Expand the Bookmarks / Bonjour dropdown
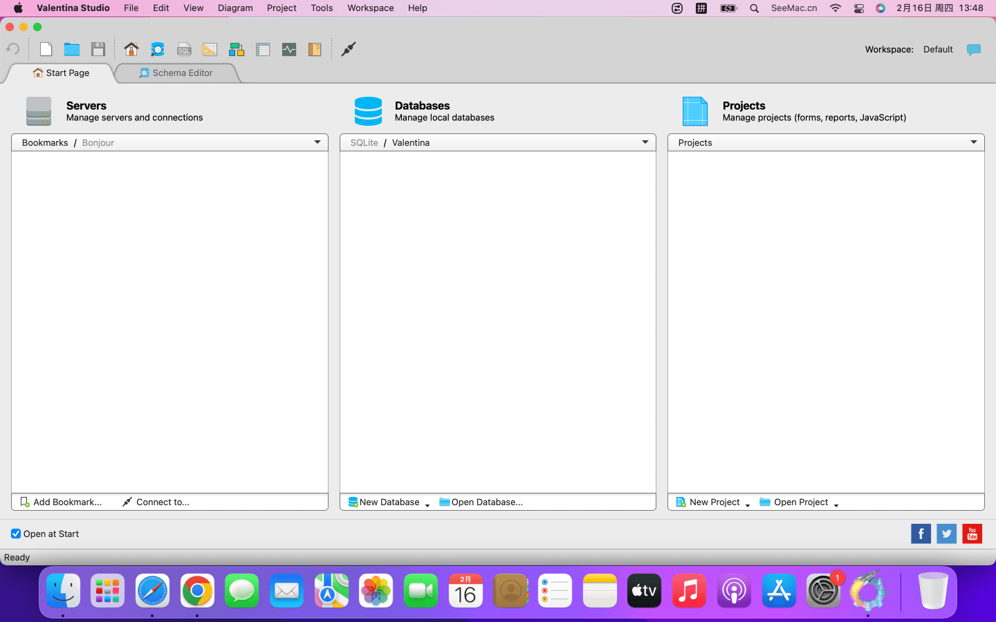Image resolution: width=996 pixels, height=622 pixels. pyautogui.click(x=317, y=142)
